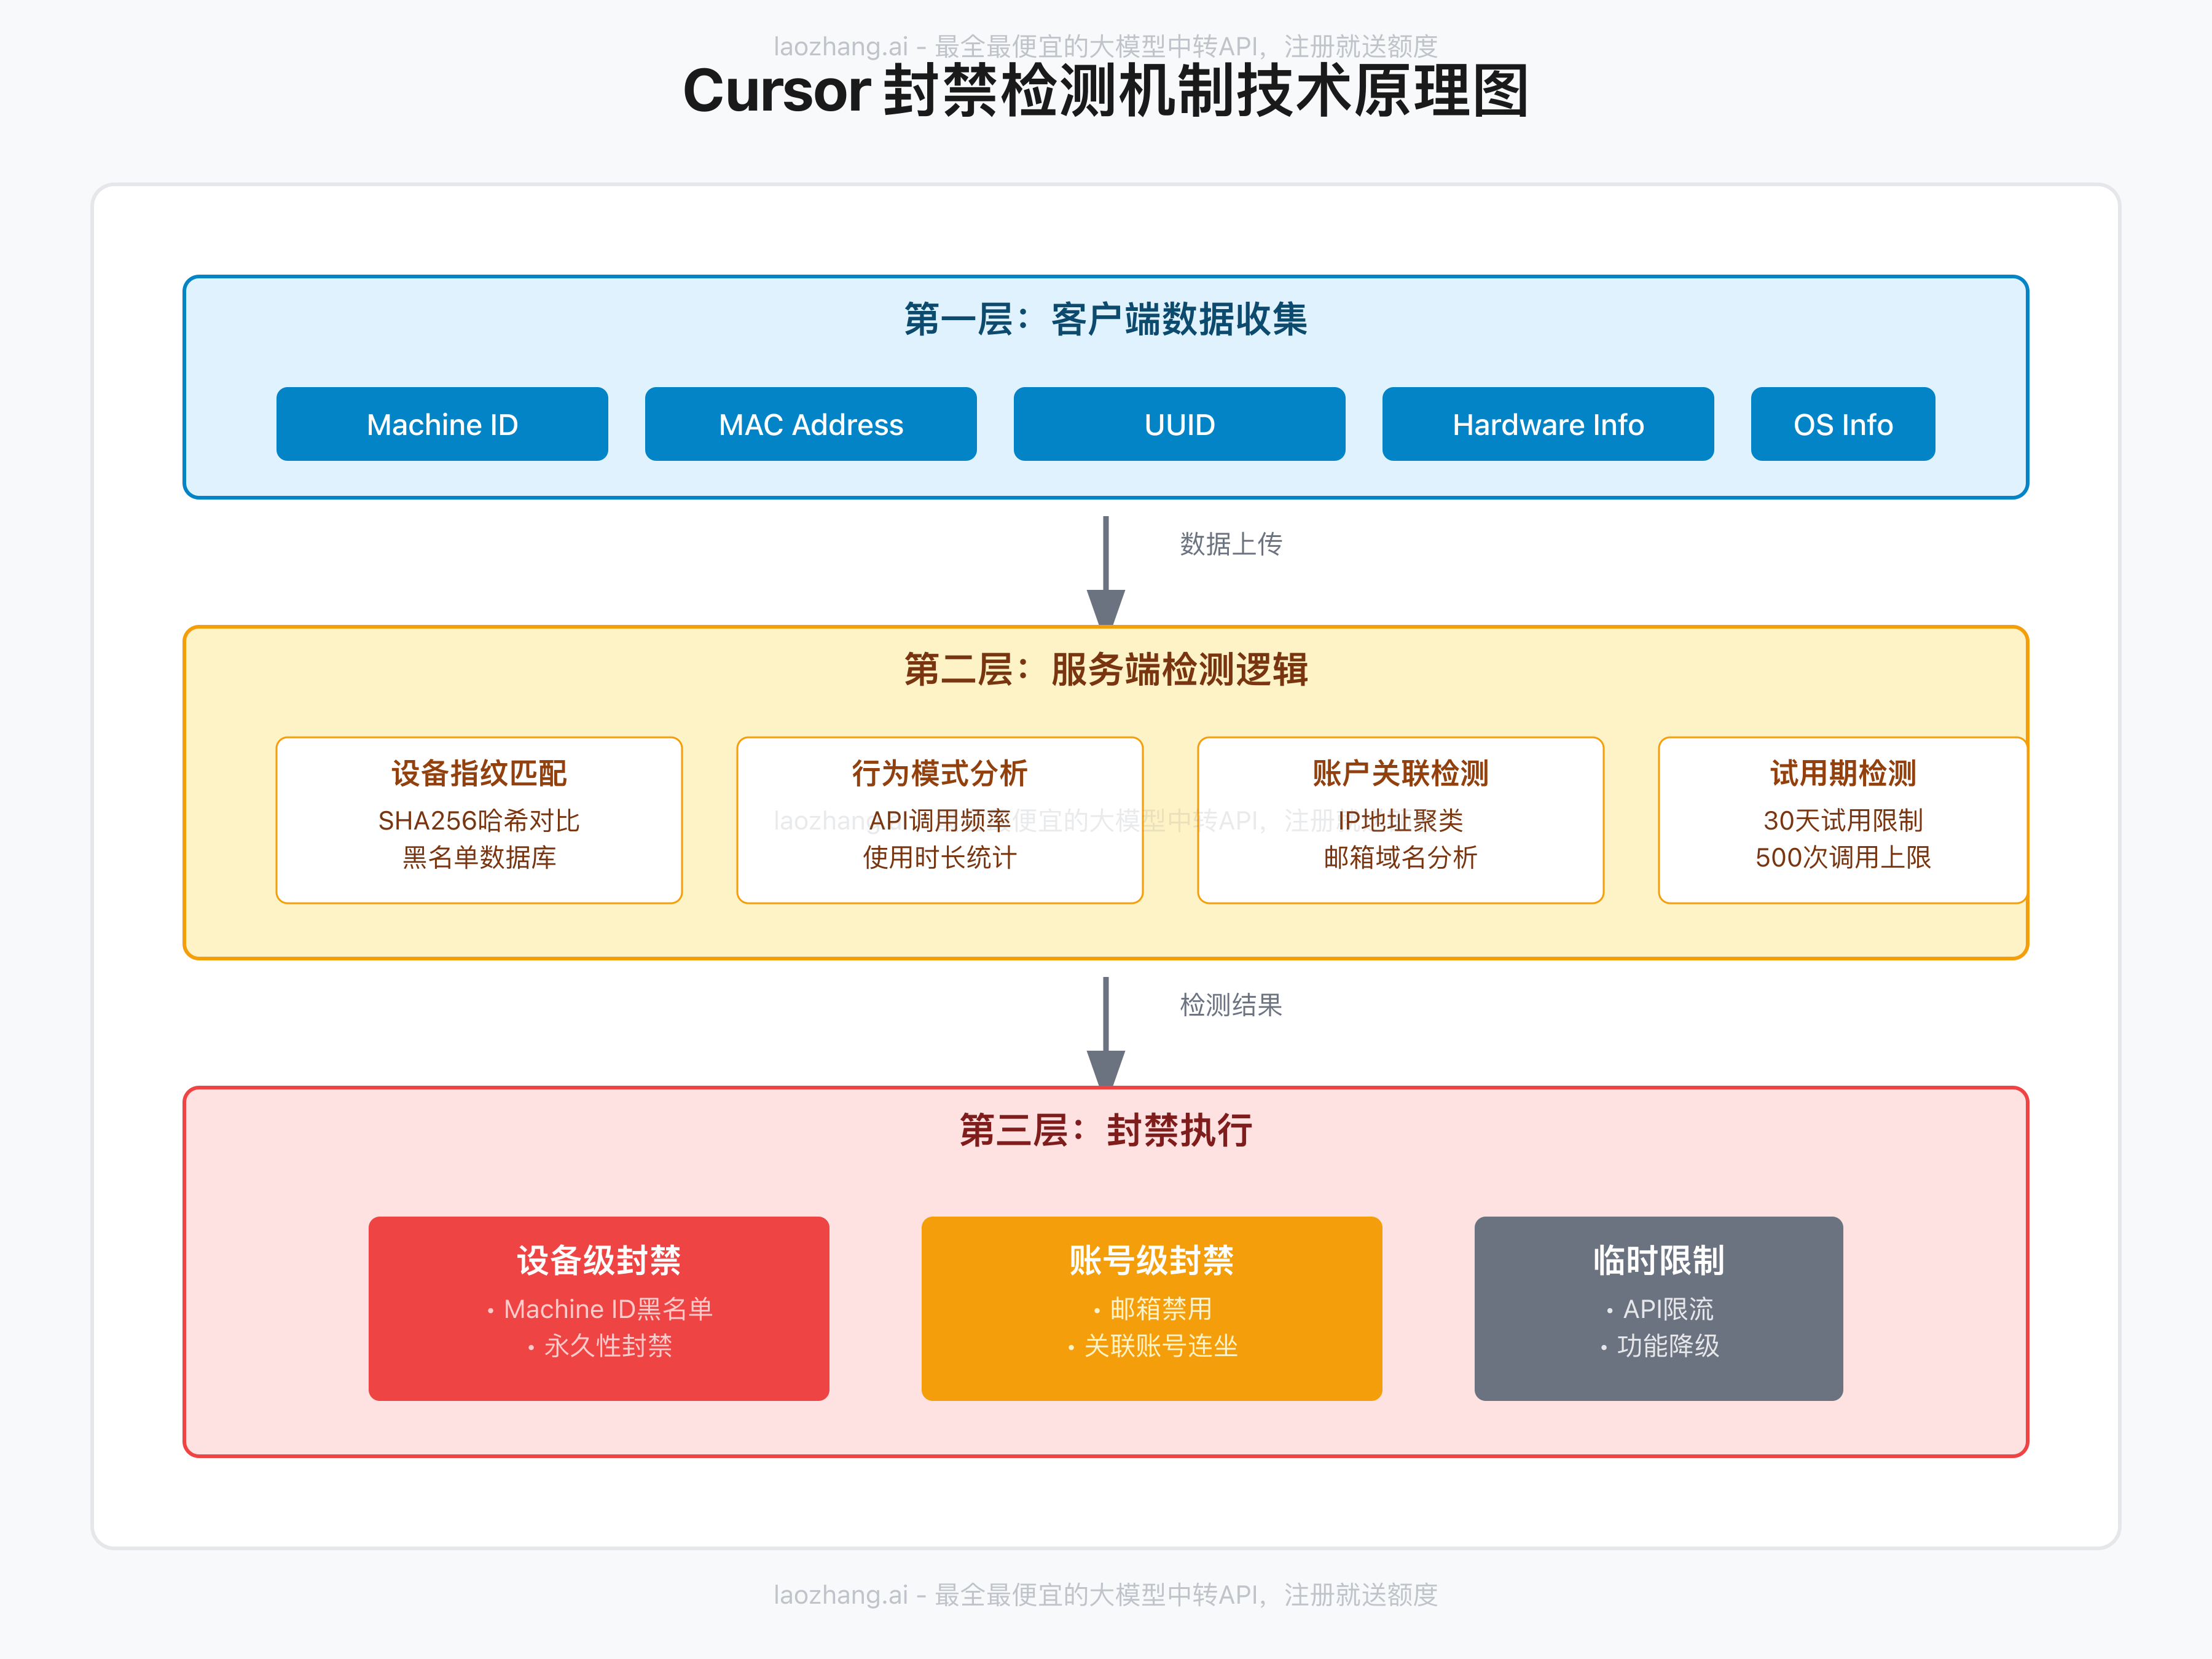Image resolution: width=2212 pixels, height=1659 pixels.
Task: Click the 行为模式分析 card
Action: (x=940, y=820)
